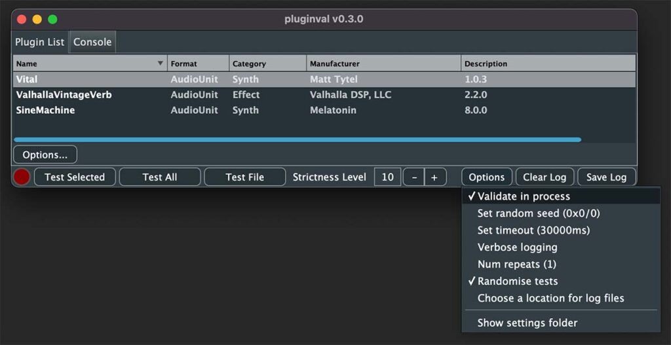Open the Options... button under plugin list
671x345 pixels.
45,154
